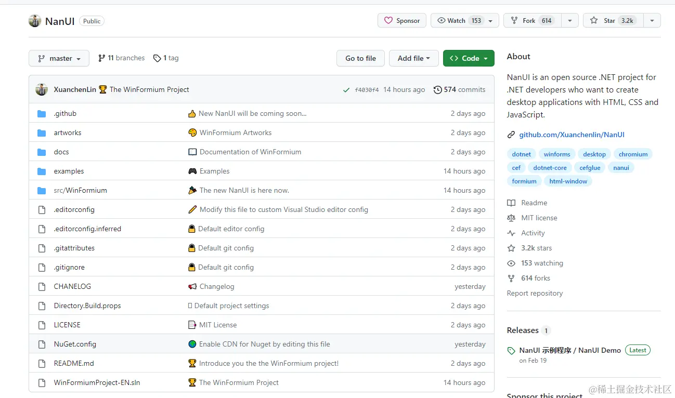675x398 pixels.
Task: Open commit 'Enable CDN for Nuget by editing this file'
Action: pyautogui.click(x=264, y=344)
